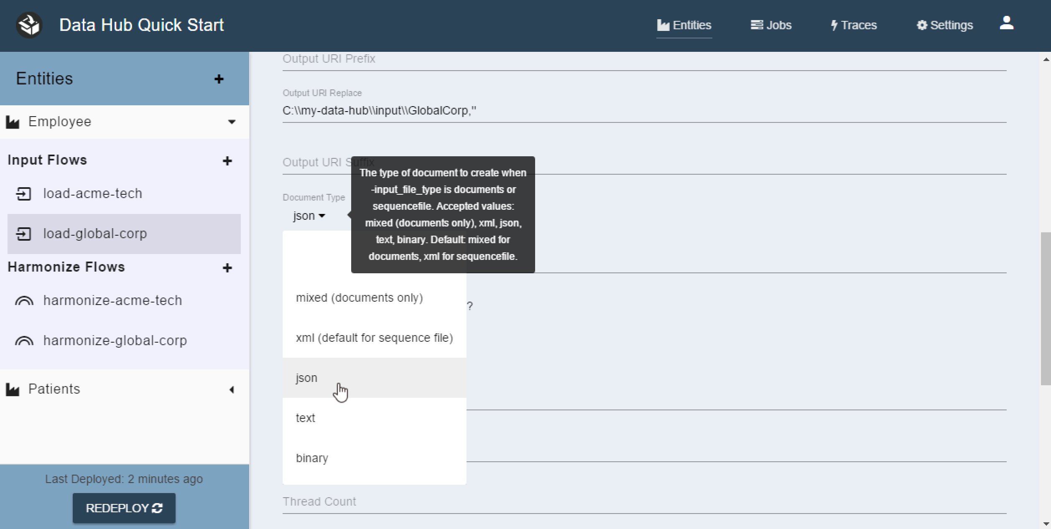Select json from Document Type dropdown
The height and width of the screenshot is (529, 1051).
pos(307,377)
